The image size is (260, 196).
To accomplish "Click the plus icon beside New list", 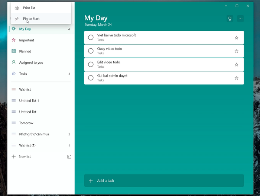I will tap(14, 157).
